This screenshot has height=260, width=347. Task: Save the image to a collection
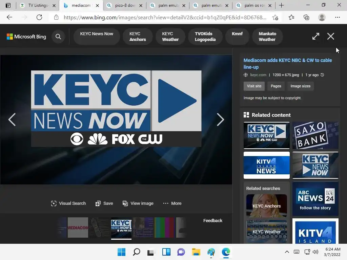104,203
